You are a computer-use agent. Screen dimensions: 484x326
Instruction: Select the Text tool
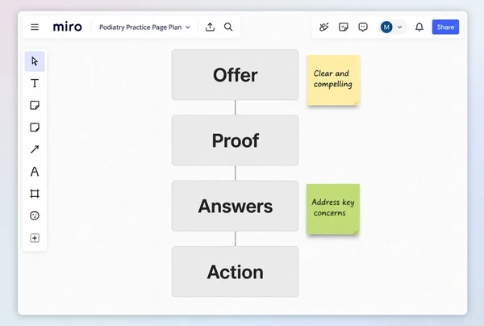click(x=35, y=83)
